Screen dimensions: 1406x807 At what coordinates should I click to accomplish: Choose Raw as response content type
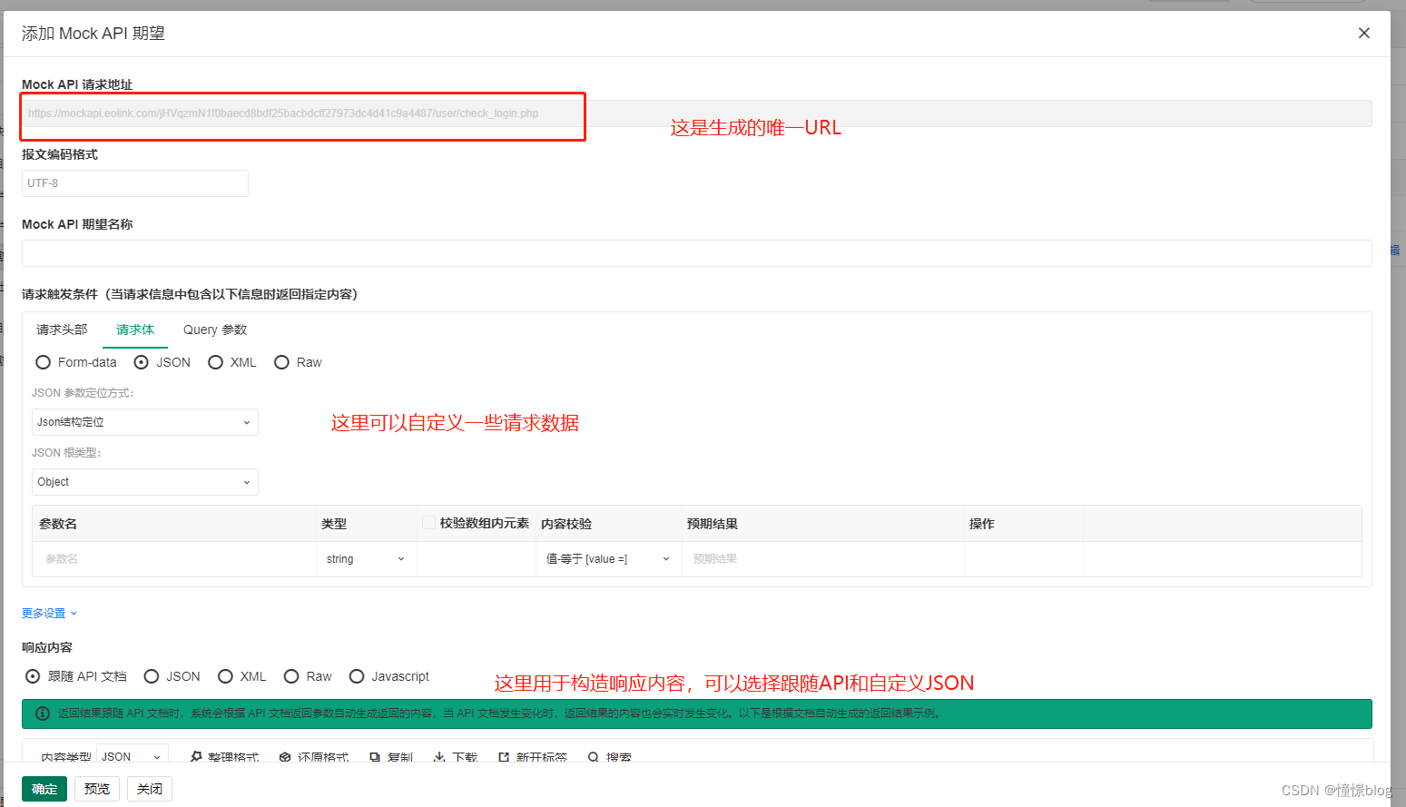click(291, 676)
